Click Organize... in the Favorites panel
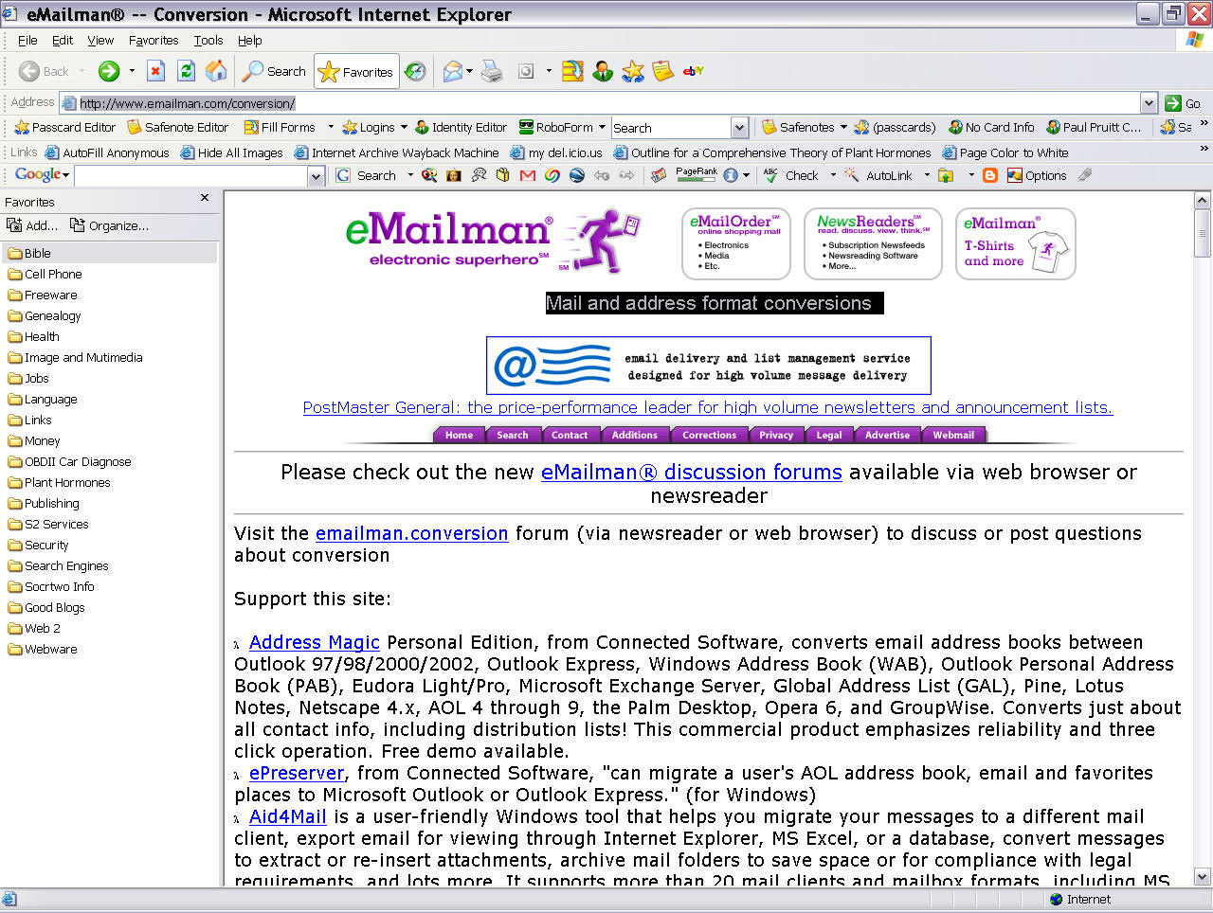Screen dimensions: 1213x913 point(109,225)
